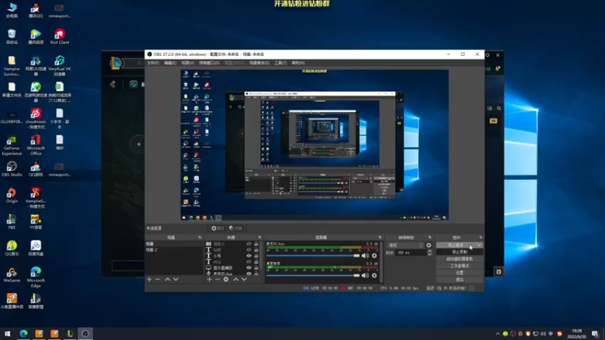
Task: Go back in League client window
Action: point(113,84)
